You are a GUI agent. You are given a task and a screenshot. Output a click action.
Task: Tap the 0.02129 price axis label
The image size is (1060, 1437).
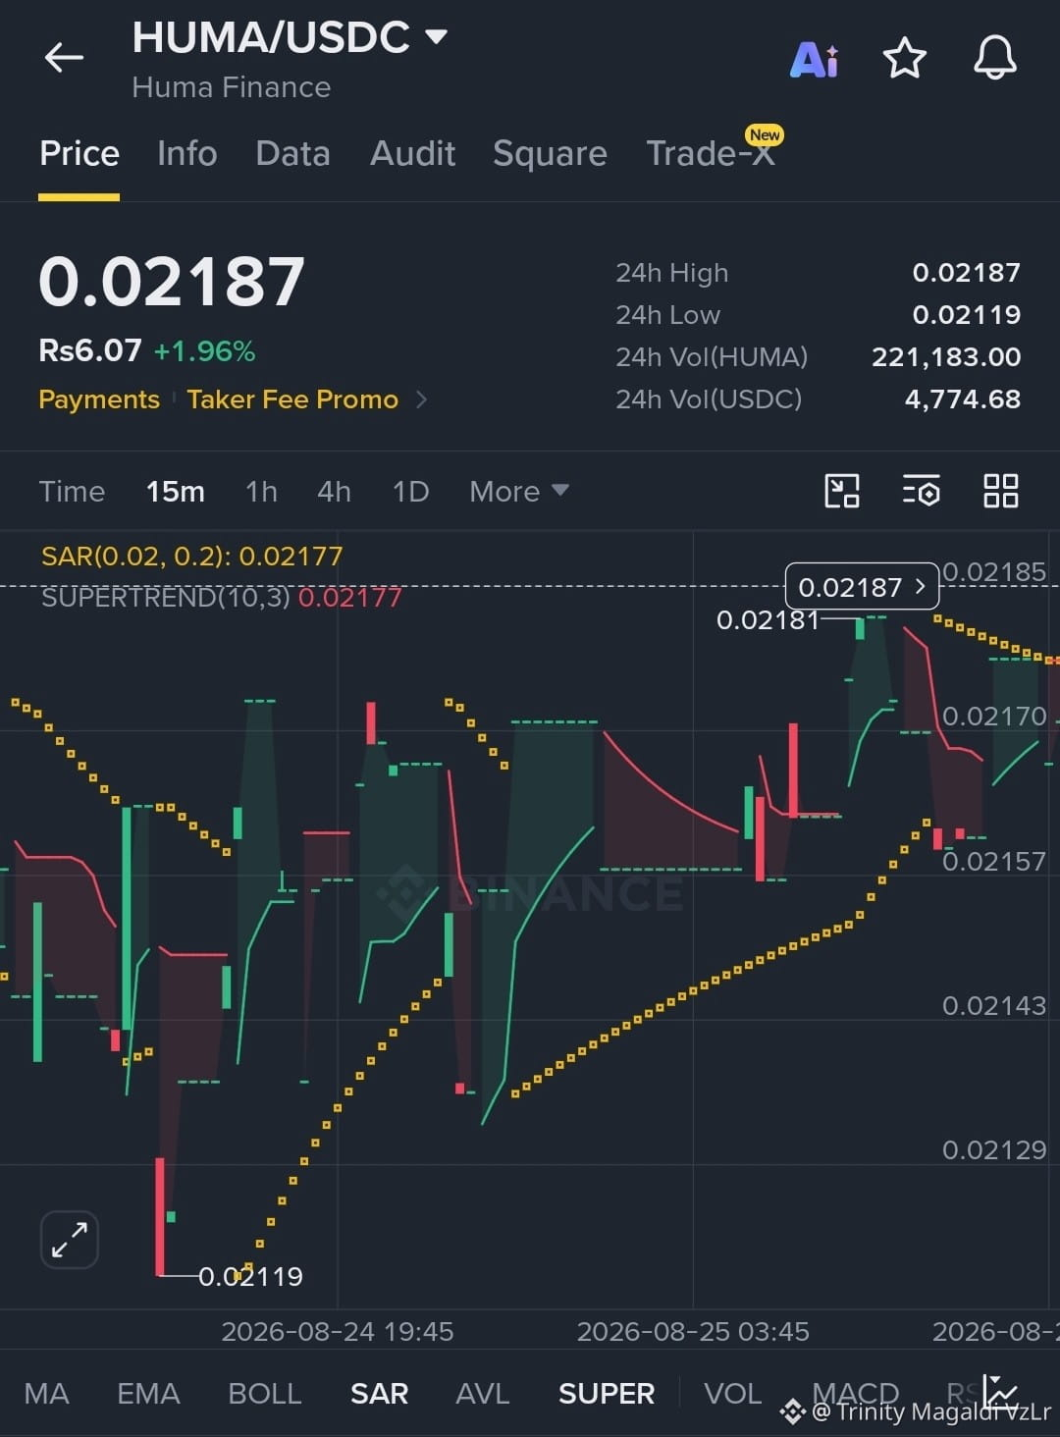click(x=994, y=1149)
